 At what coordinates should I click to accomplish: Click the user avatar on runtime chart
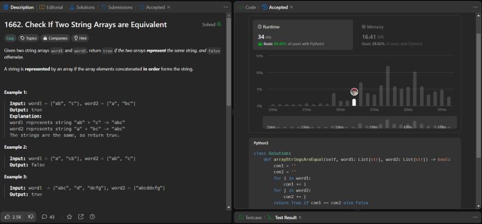[x=354, y=92]
